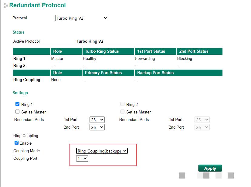Open Ring 2 1st Port dropdown
The image size is (251, 187).
[x=202, y=120]
